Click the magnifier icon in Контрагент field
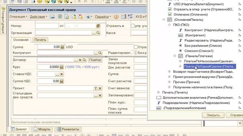This screenshot has width=243, height=136. (100, 53)
